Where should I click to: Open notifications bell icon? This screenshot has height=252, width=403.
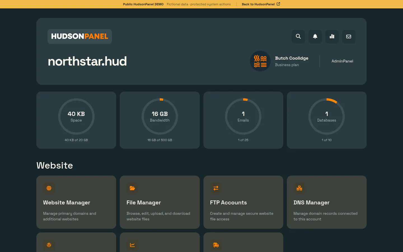pos(315,36)
